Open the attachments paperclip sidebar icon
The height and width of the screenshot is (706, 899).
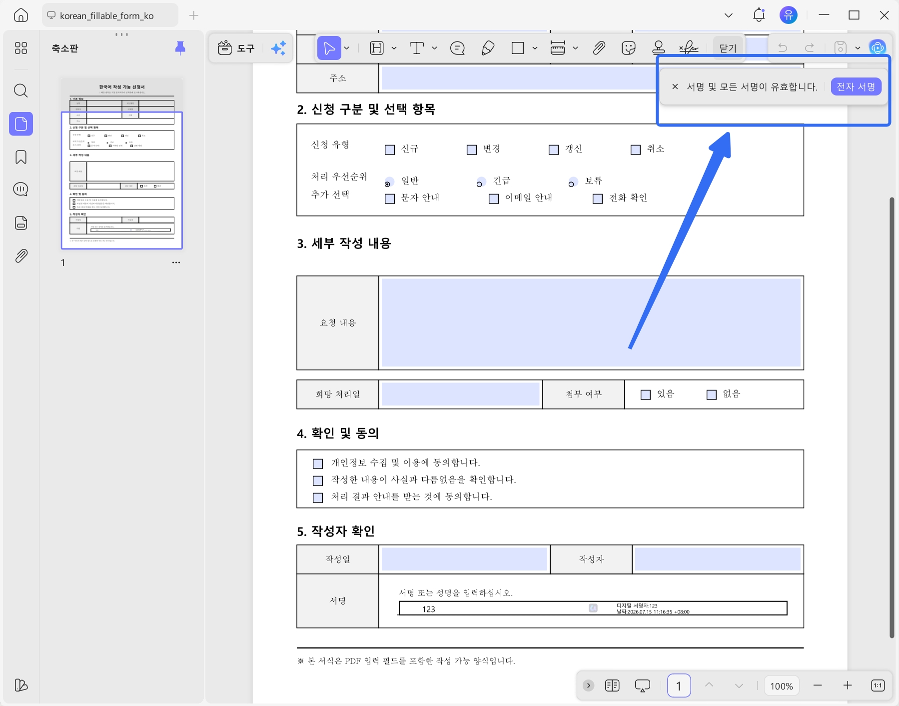[x=21, y=256]
